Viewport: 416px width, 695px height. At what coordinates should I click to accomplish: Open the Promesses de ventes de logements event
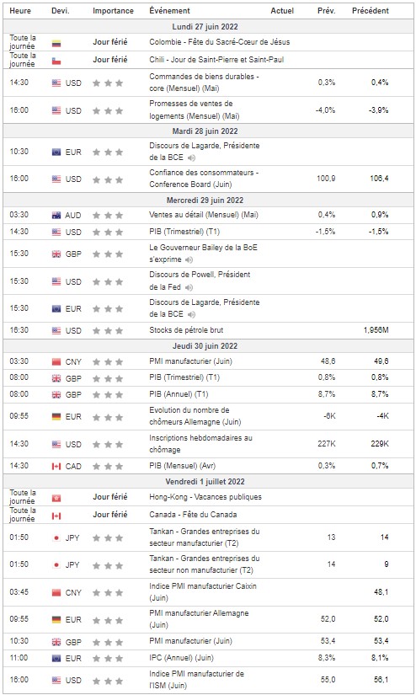click(194, 110)
